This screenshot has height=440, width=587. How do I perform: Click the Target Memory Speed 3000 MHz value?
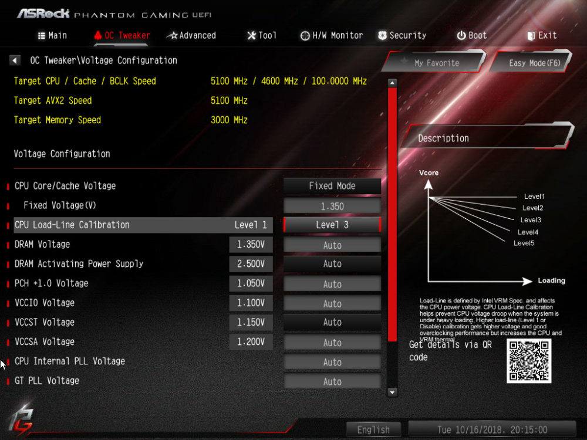[x=229, y=120]
